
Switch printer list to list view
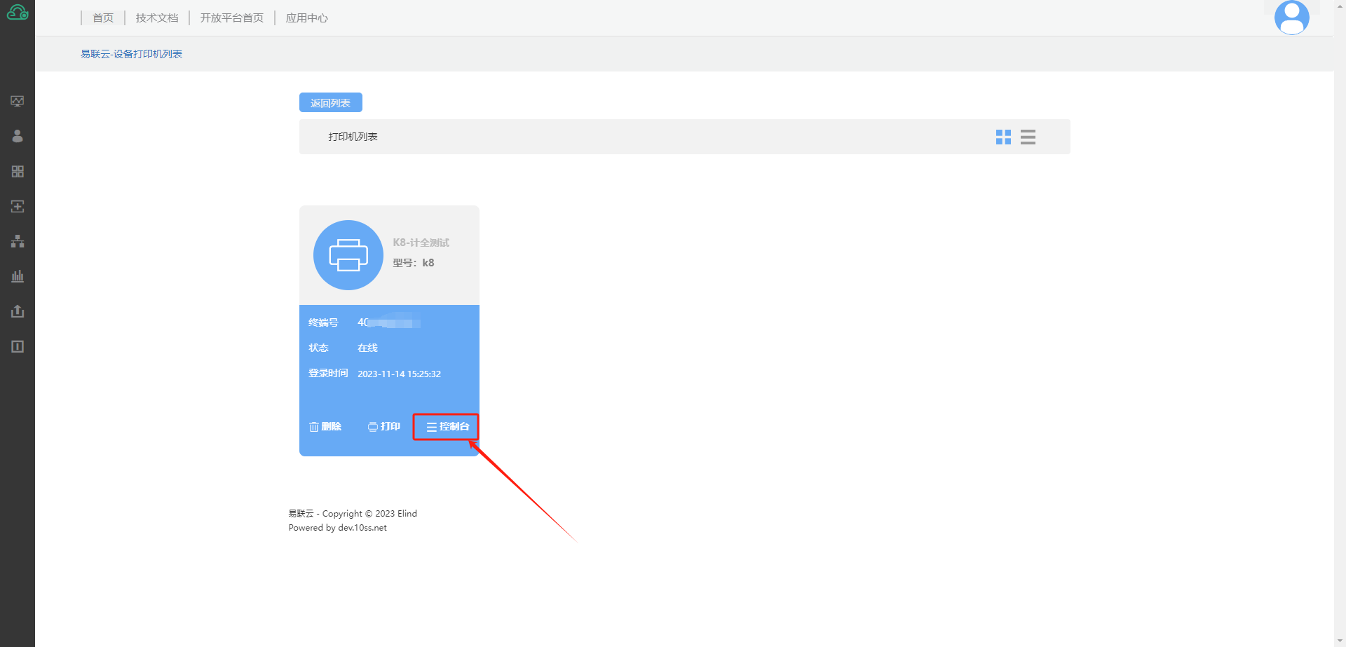[1028, 137]
